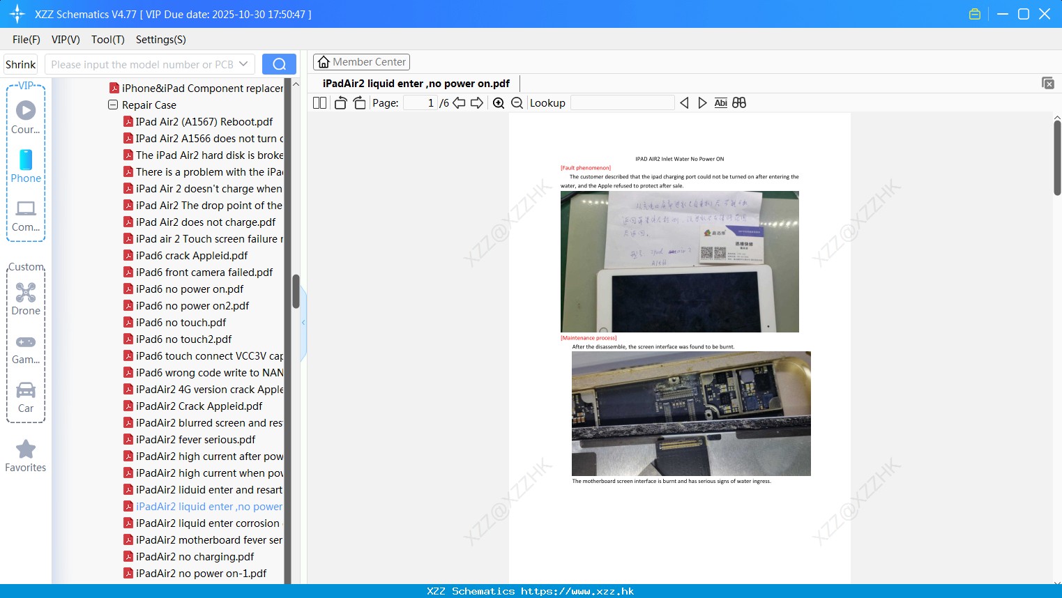Toggle whole-word match Abi icon
The height and width of the screenshot is (598, 1062).
pyautogui.click(x=720, y=103)
